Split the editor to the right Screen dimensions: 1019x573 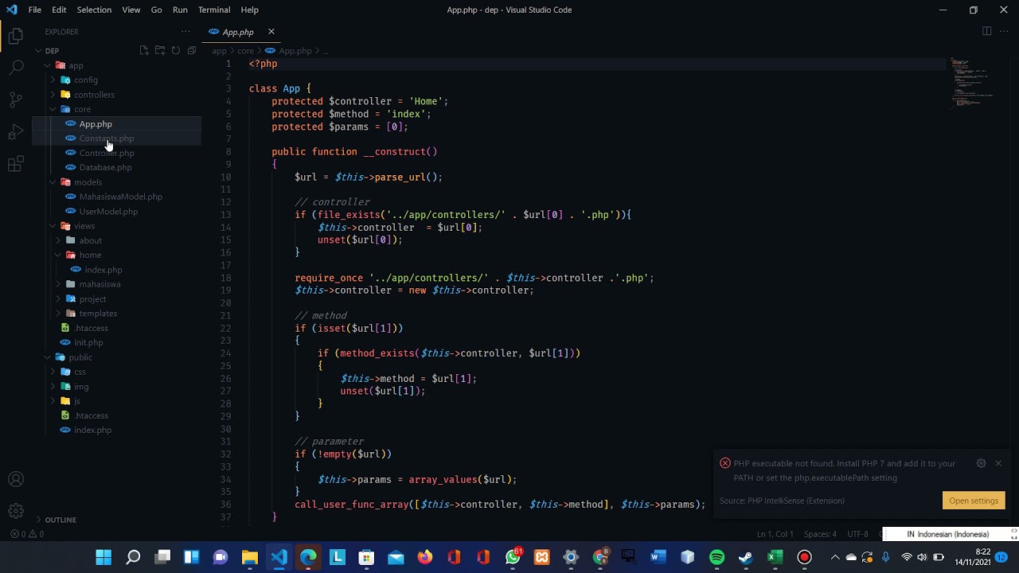pyautogui.click(x=986, y=32)
